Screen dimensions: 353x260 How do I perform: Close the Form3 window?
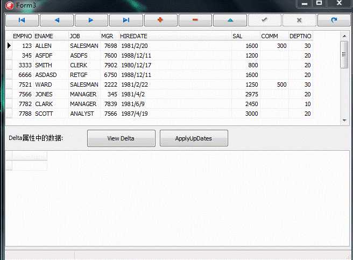[x=339, y=3]
